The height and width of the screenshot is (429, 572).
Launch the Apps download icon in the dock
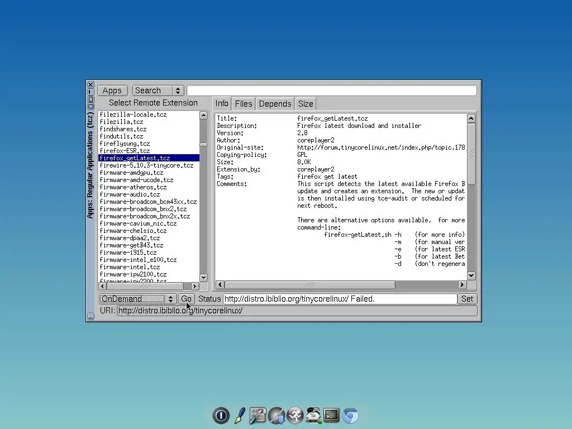[x=276, y=416]
